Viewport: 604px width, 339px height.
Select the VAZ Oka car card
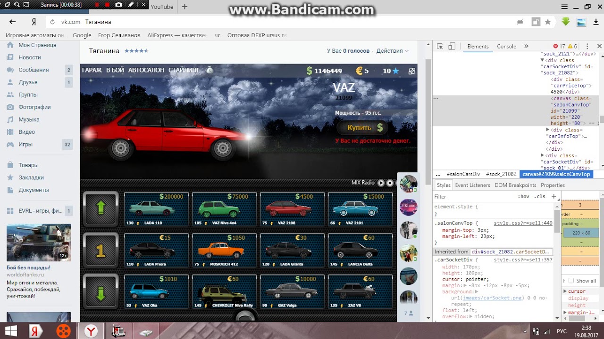click(x=156, y=291)
